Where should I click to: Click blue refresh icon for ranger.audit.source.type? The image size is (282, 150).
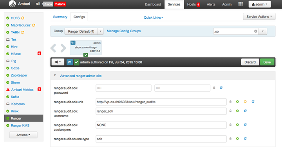pos(245,139)
